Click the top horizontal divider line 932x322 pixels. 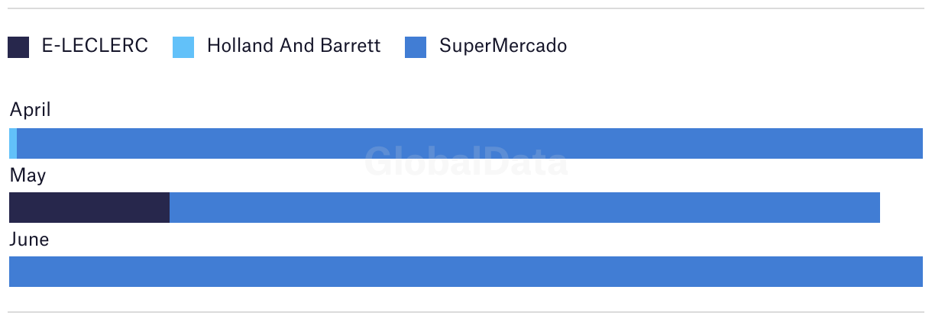[x=466, y=8]
